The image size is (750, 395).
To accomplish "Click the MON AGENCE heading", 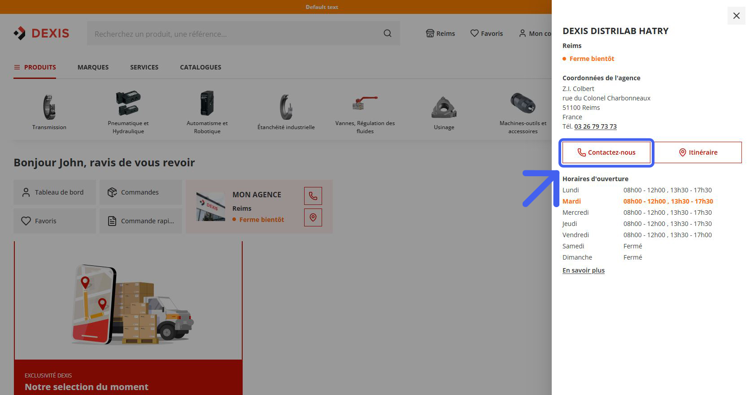I will coord(257,195).
